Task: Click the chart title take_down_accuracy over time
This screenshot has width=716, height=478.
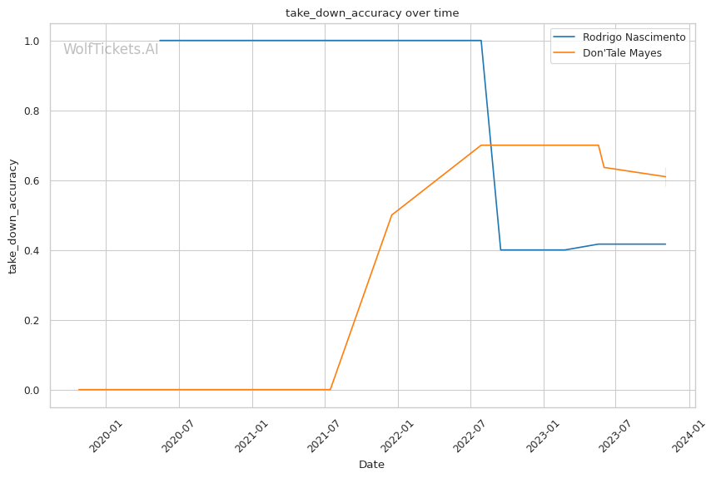Action: pyautogui.click(x=372, y=13)
